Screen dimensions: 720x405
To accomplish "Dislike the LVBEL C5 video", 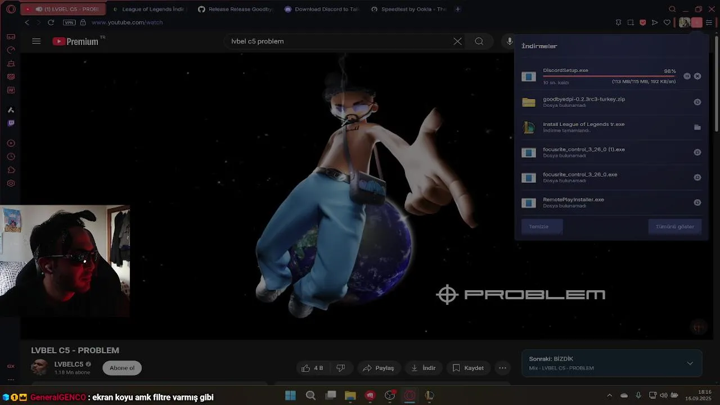I will click(341, 368).
